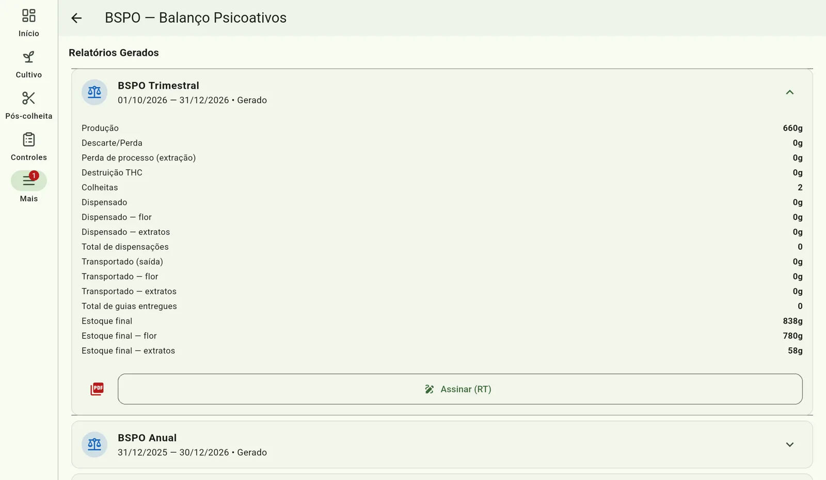Go back using the arrow icon

tap(76, 18)
